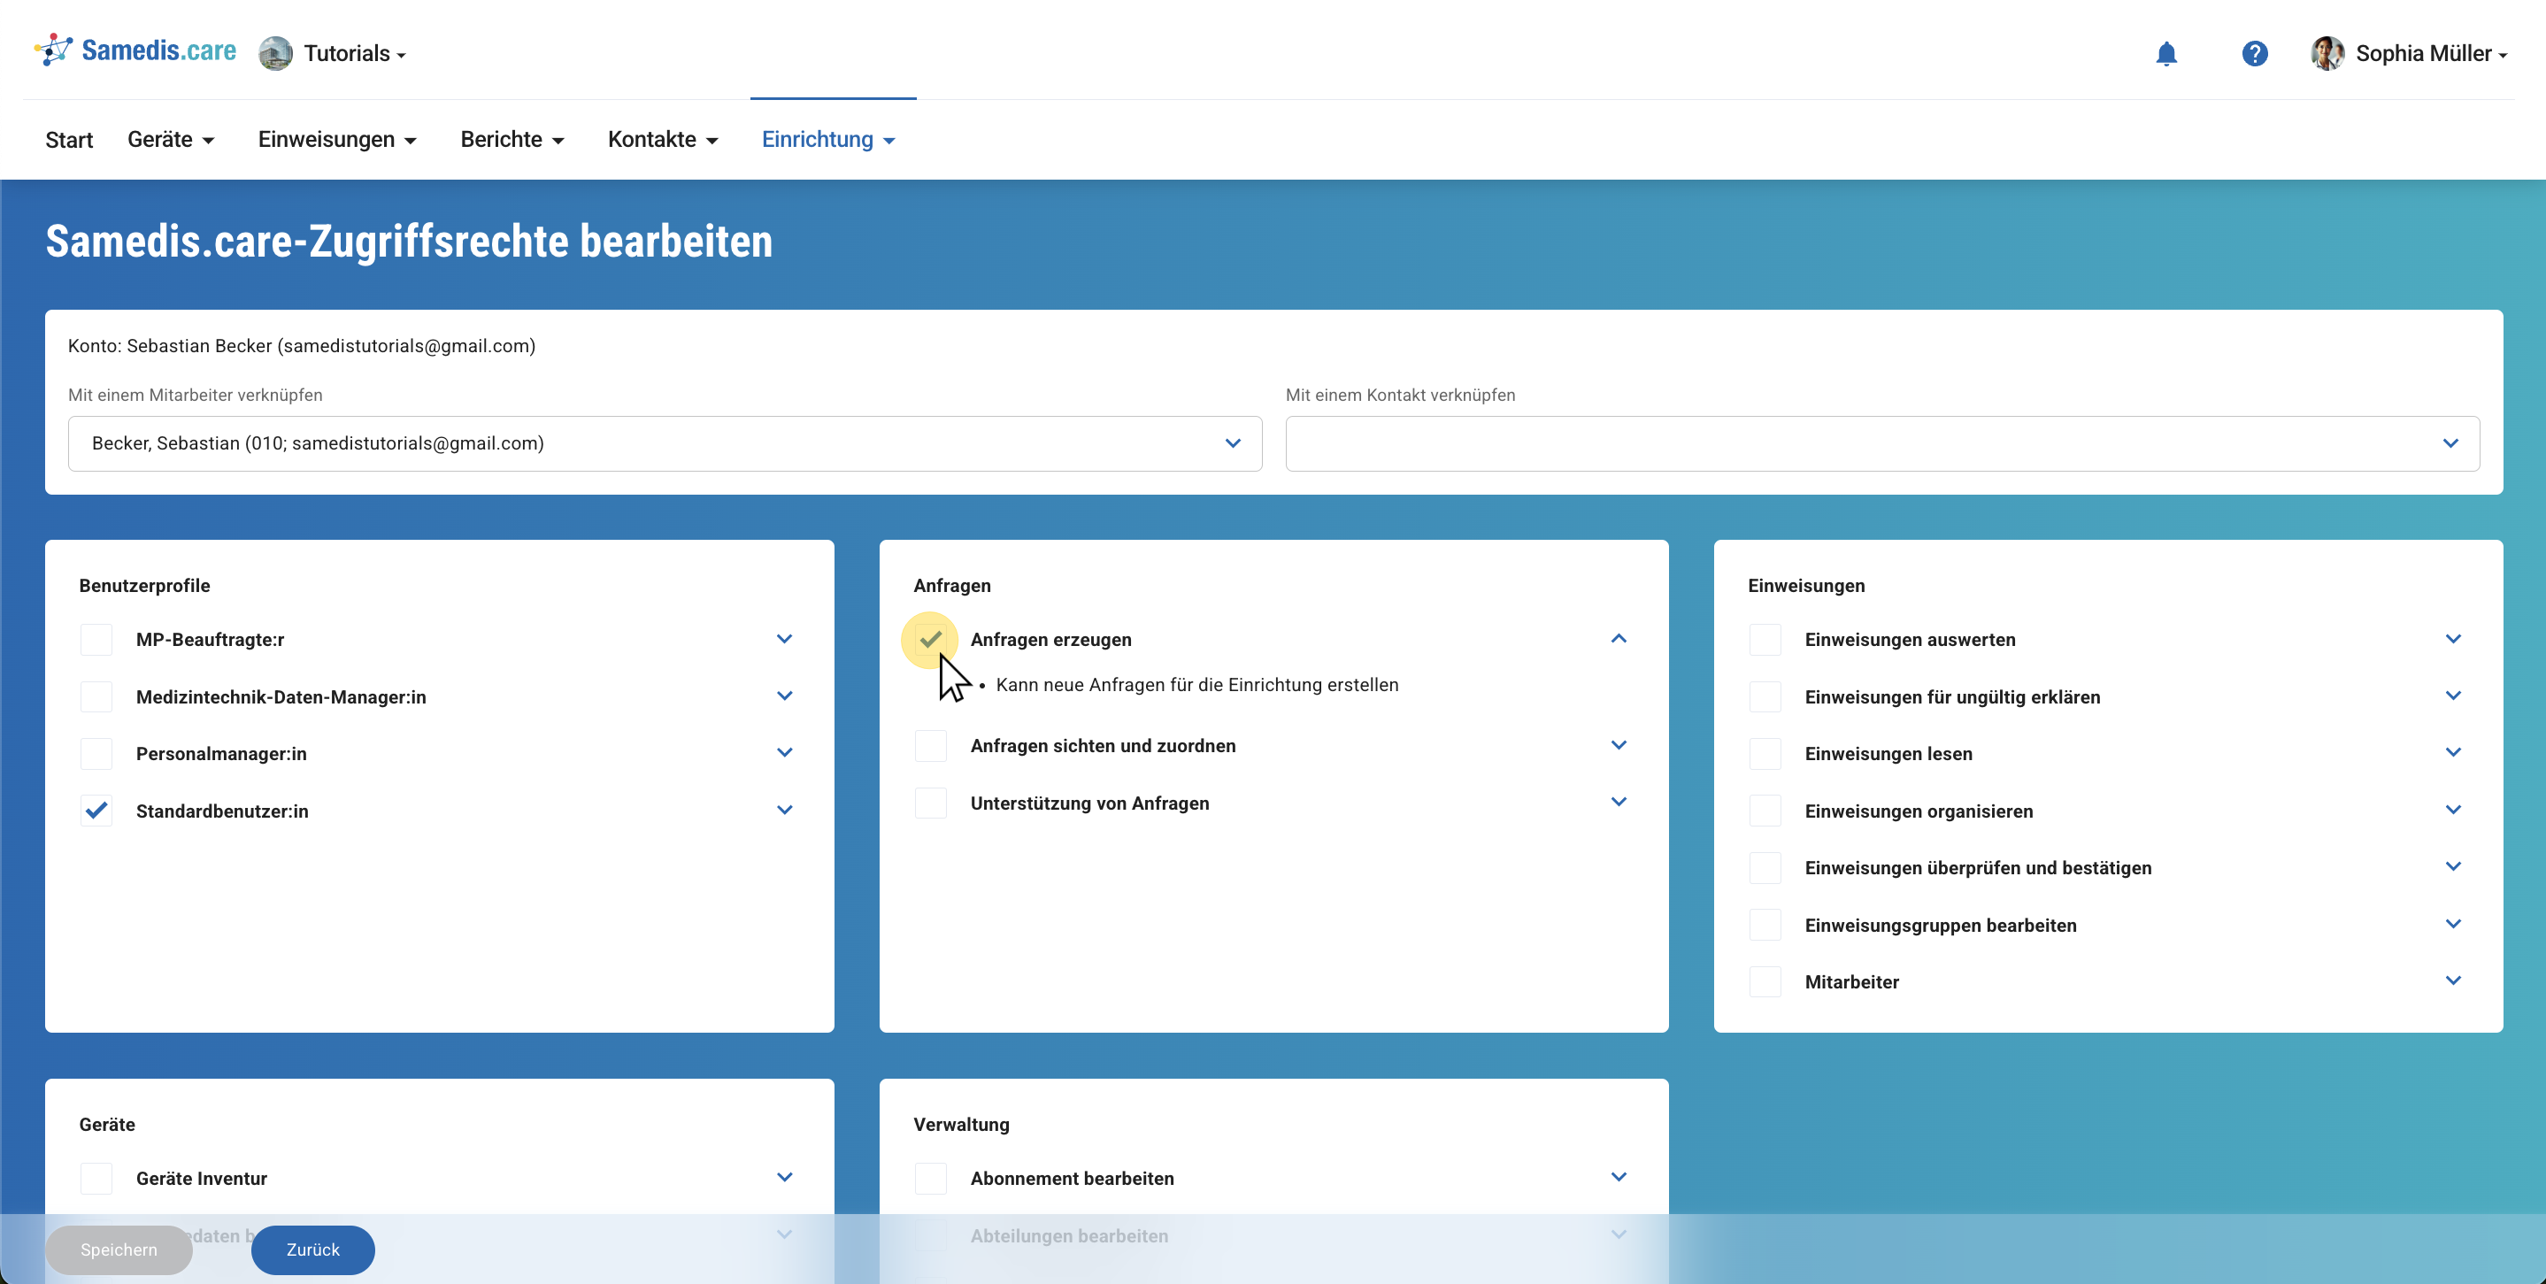This screenshot has width=2546, height=1284.
Task: Check the Personalmanager:in profile box
Action: click(96, 753)
